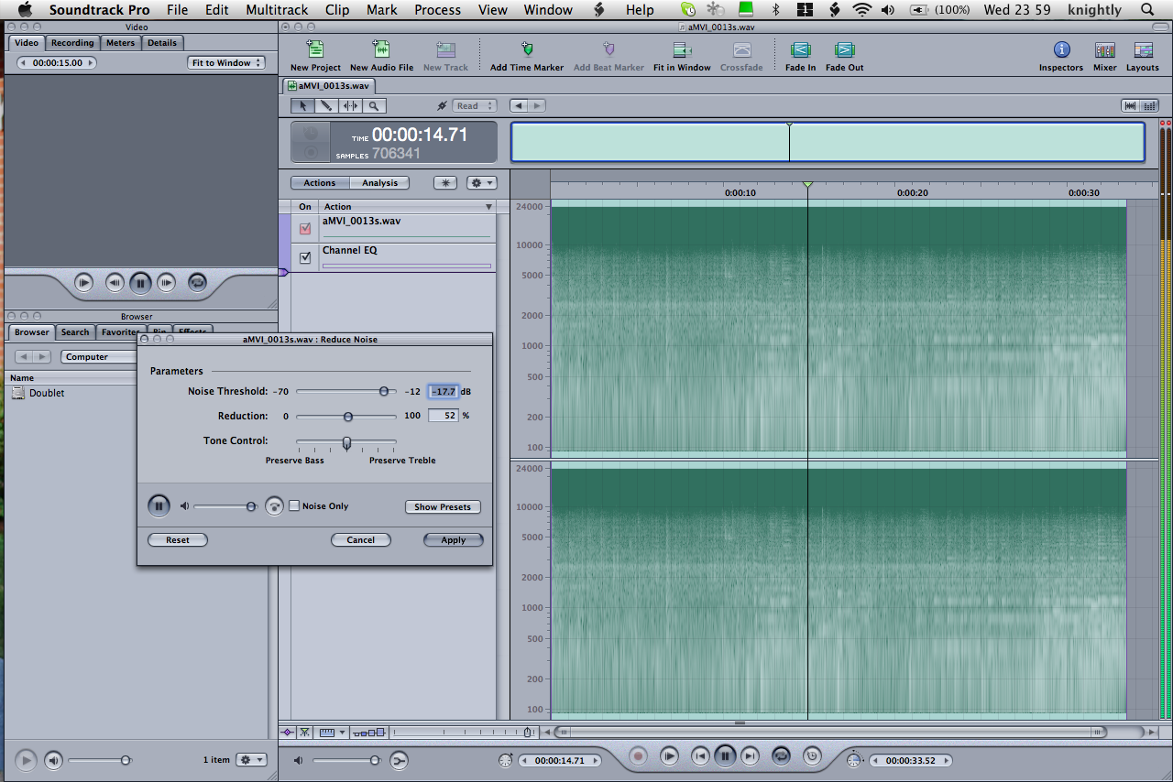The image size is (1173, 782).
Task: Open the Search tab in Browser
Action: [x=75, y=332]
